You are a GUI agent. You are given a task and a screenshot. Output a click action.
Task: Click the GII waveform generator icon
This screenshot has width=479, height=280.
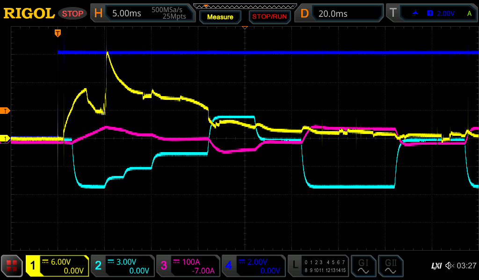391,266
